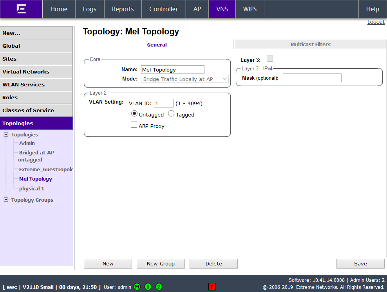Focus the VLAN ID input field
Image resolution: width=387 pixels, height=292 pixels.
[164, 103]
